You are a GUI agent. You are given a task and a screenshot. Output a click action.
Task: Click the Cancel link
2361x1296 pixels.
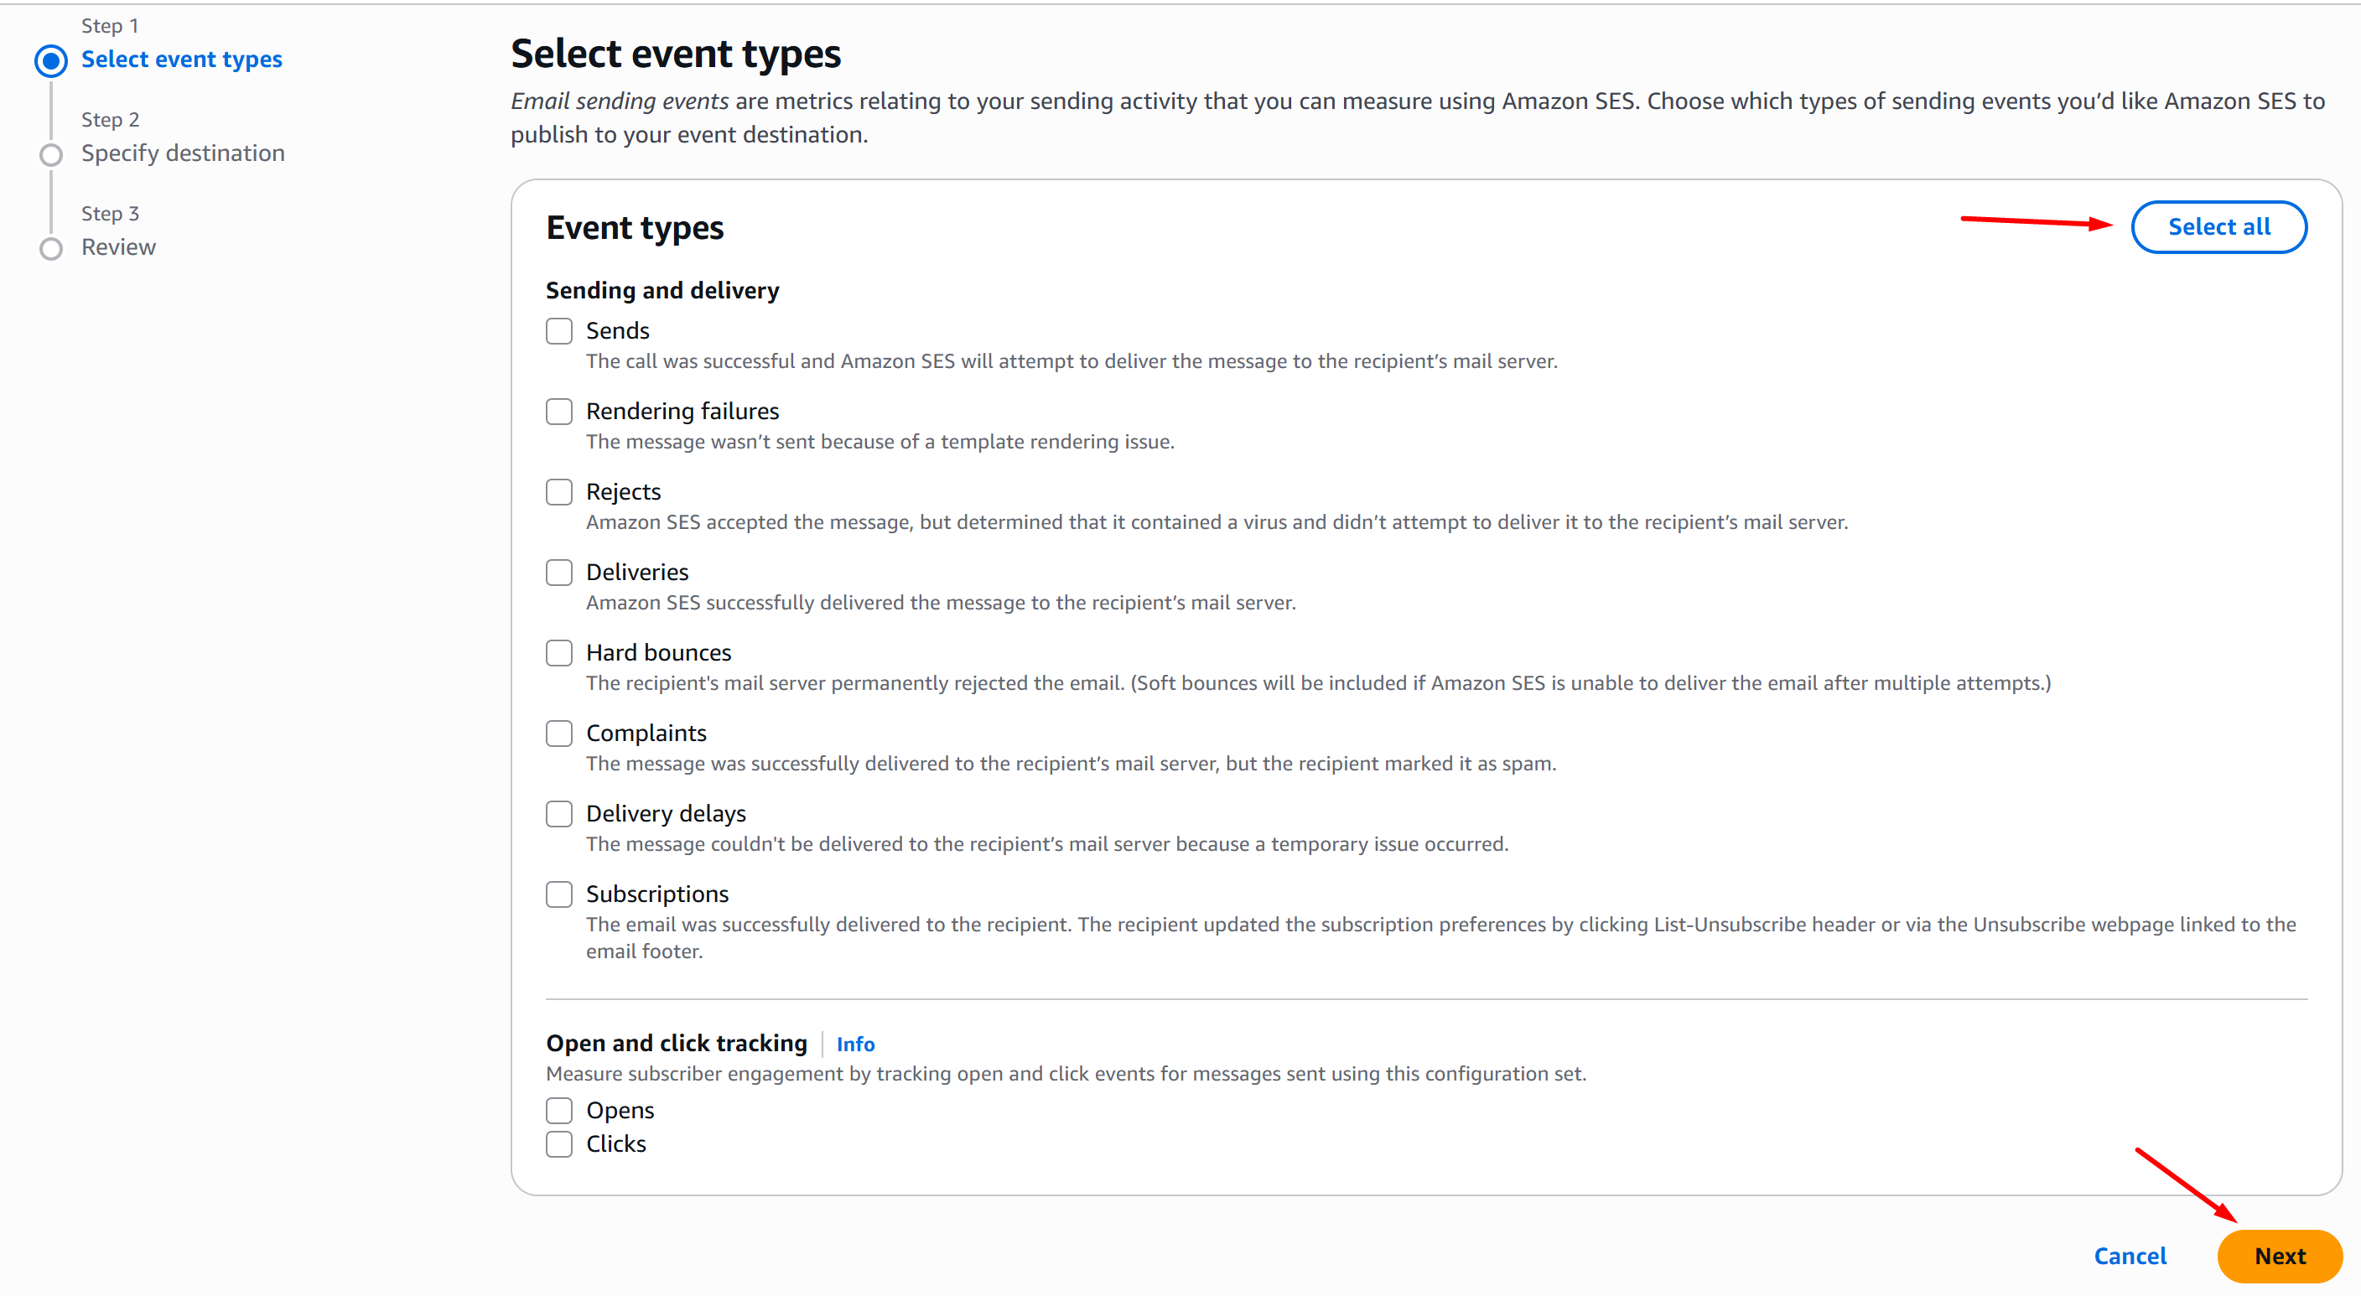(x=2129, y=1256)
